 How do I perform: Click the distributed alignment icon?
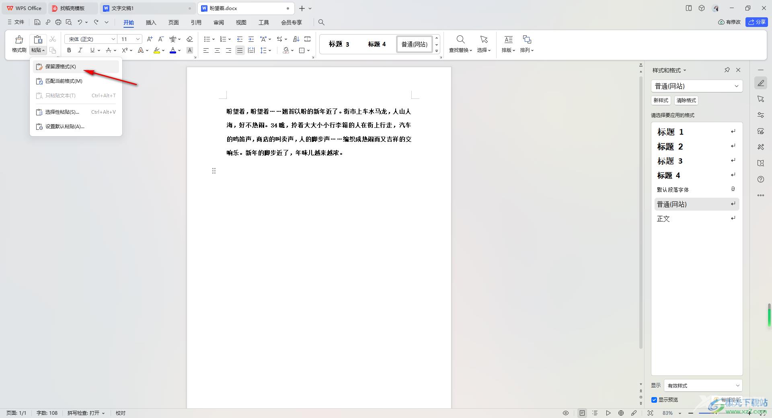tap(251, 50)
